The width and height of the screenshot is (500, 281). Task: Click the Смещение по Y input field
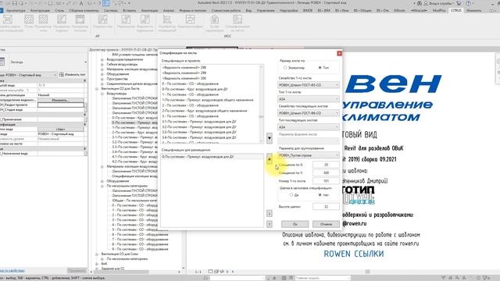click(326, 173)
